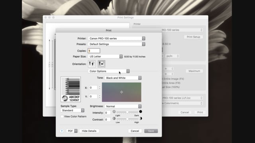Image resolution: width=255 pixels, height=143 pixels.
Task: Click Print Setup in Print Settings window
Action: point(193,37)
